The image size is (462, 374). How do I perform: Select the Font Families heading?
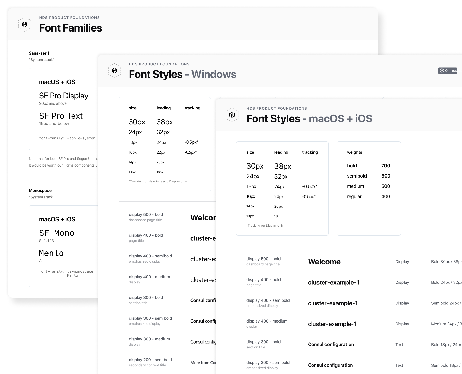71,28
